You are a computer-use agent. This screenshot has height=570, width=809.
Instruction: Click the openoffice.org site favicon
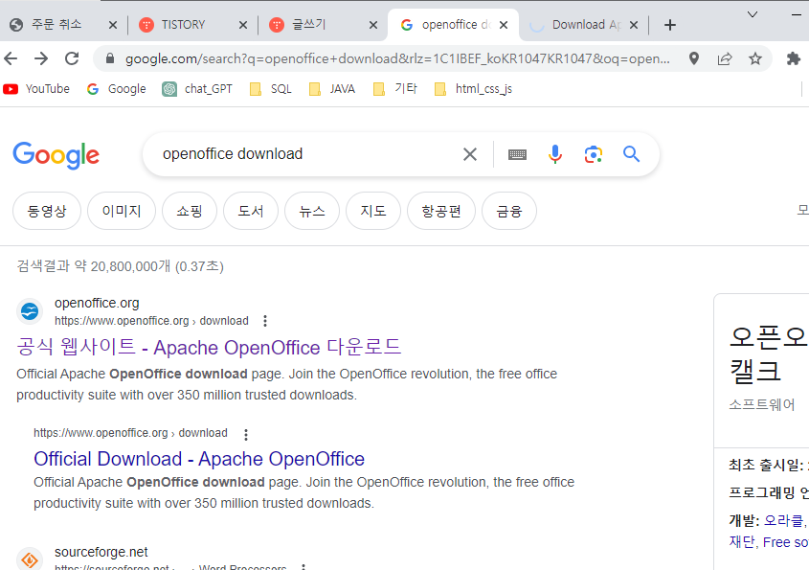[x=30, y=311]
